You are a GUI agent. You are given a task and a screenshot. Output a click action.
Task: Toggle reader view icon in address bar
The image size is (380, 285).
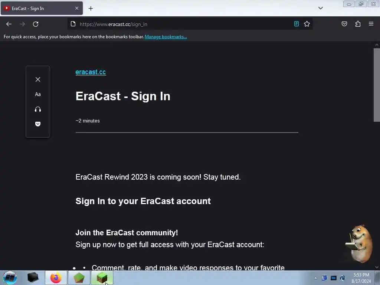297,24
